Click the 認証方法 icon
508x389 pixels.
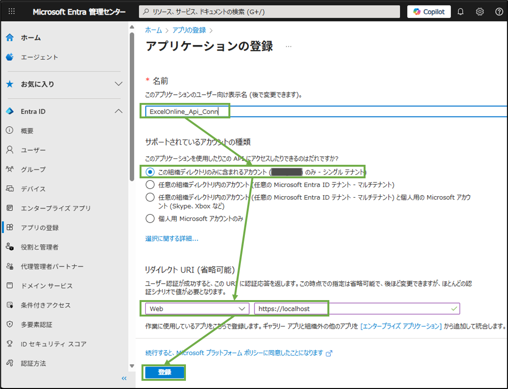(x=10, y=363)
